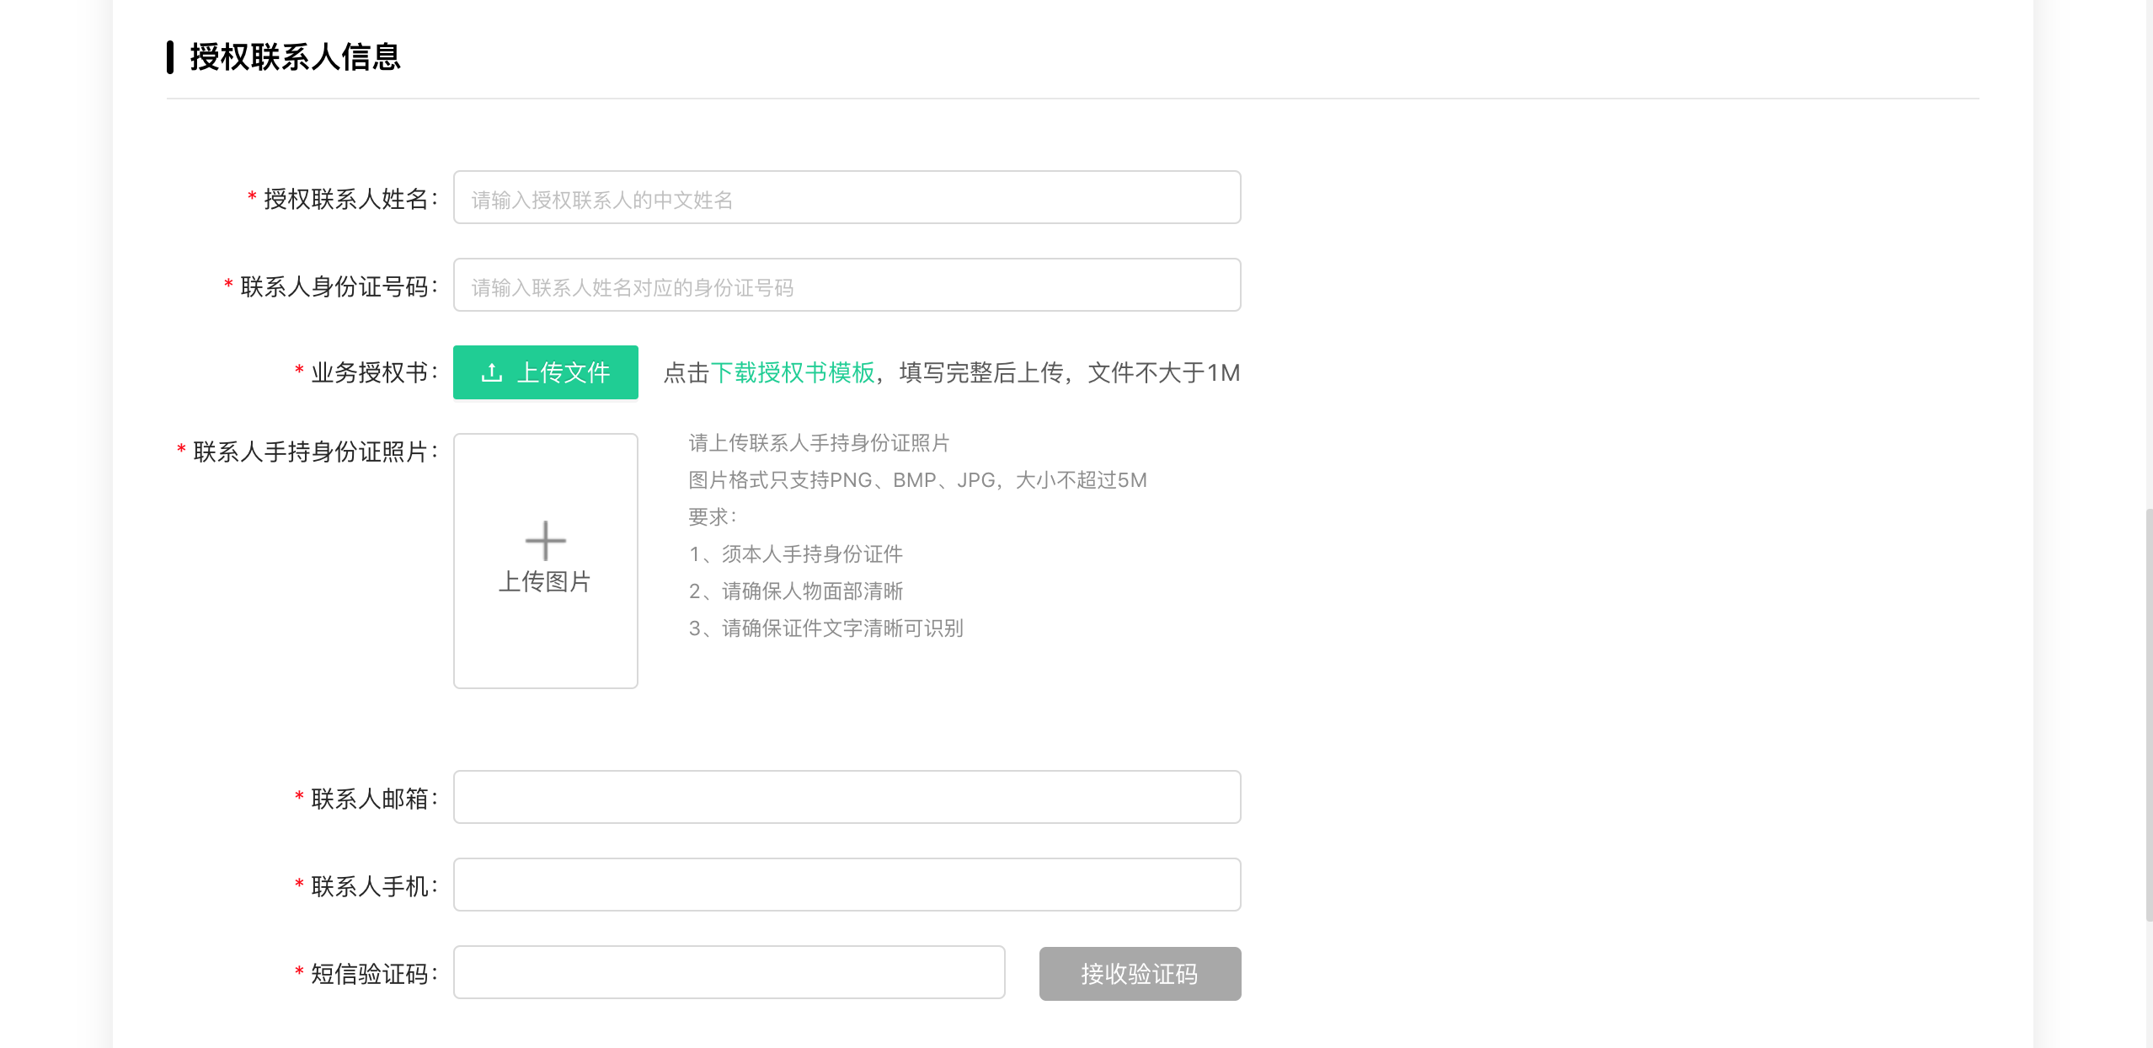
Task: Click the 授权联系人姓名 input field
Action: [x=847, y=198]
